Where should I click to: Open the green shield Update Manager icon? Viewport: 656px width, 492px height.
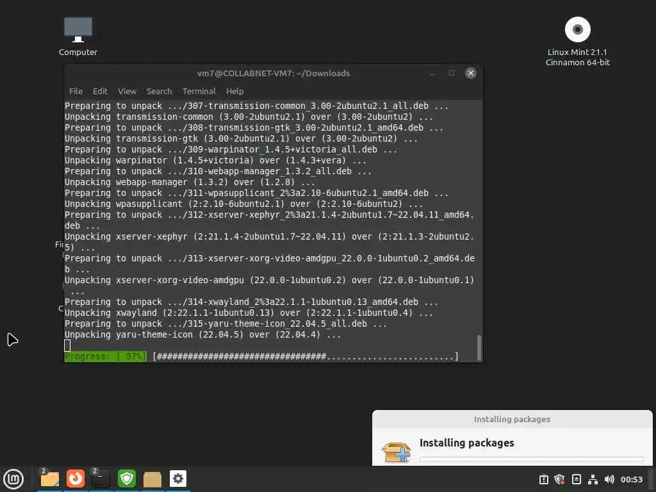pyautogui.click(x=127, y=479)
